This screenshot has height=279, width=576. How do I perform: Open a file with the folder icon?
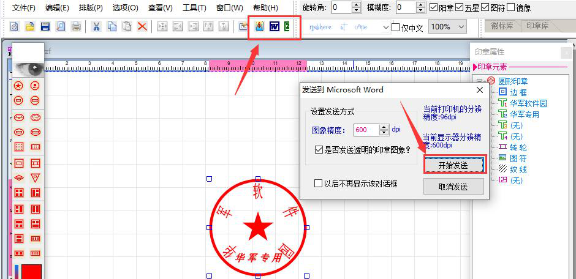pos(30,26)
